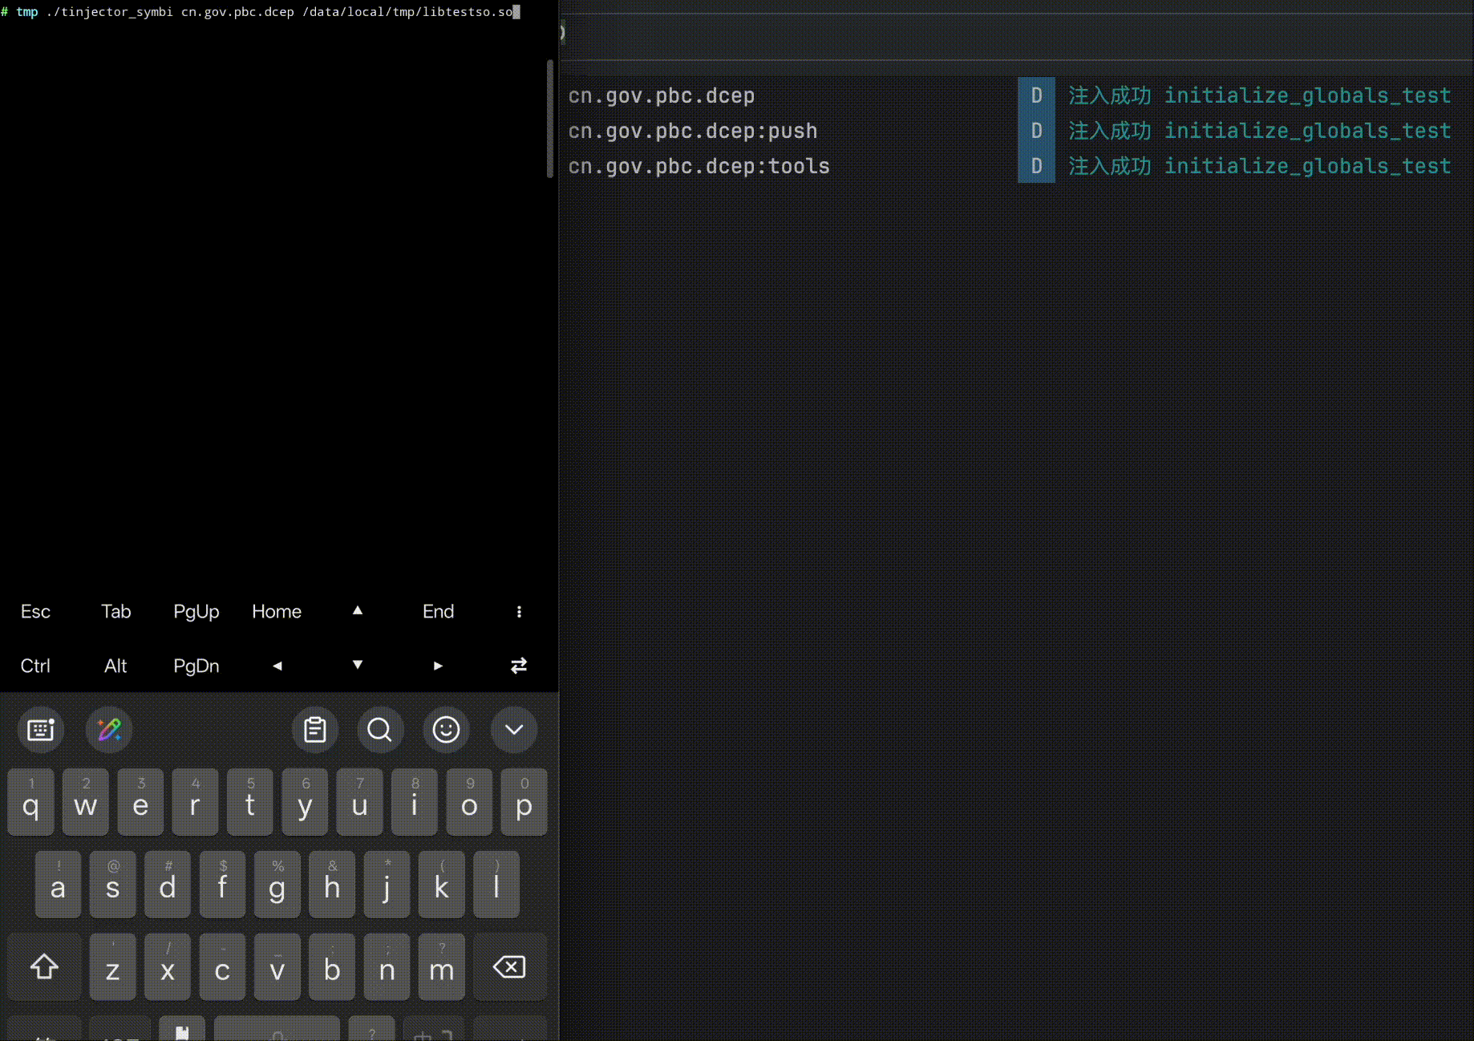Viewport: 1474px width, 1041px height.
Task: Tap the l key
Action: 496,885
